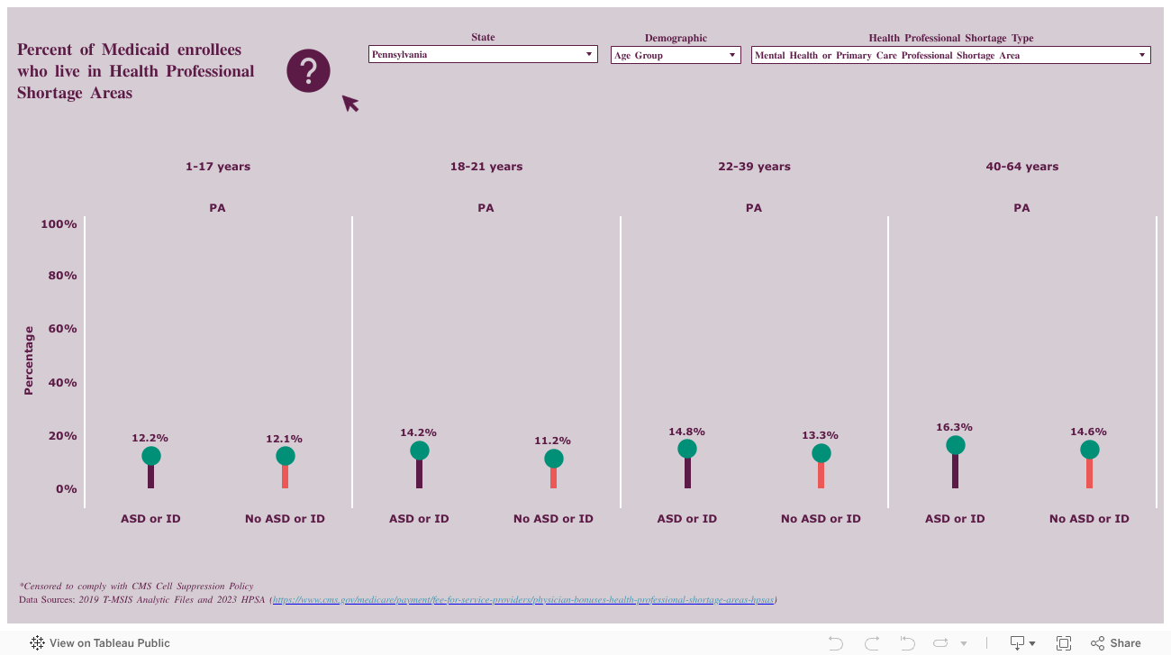This screenshot has width=1171, height=655.
Task: Select the 1-17 years column header
Action: (x=218, y=167)
